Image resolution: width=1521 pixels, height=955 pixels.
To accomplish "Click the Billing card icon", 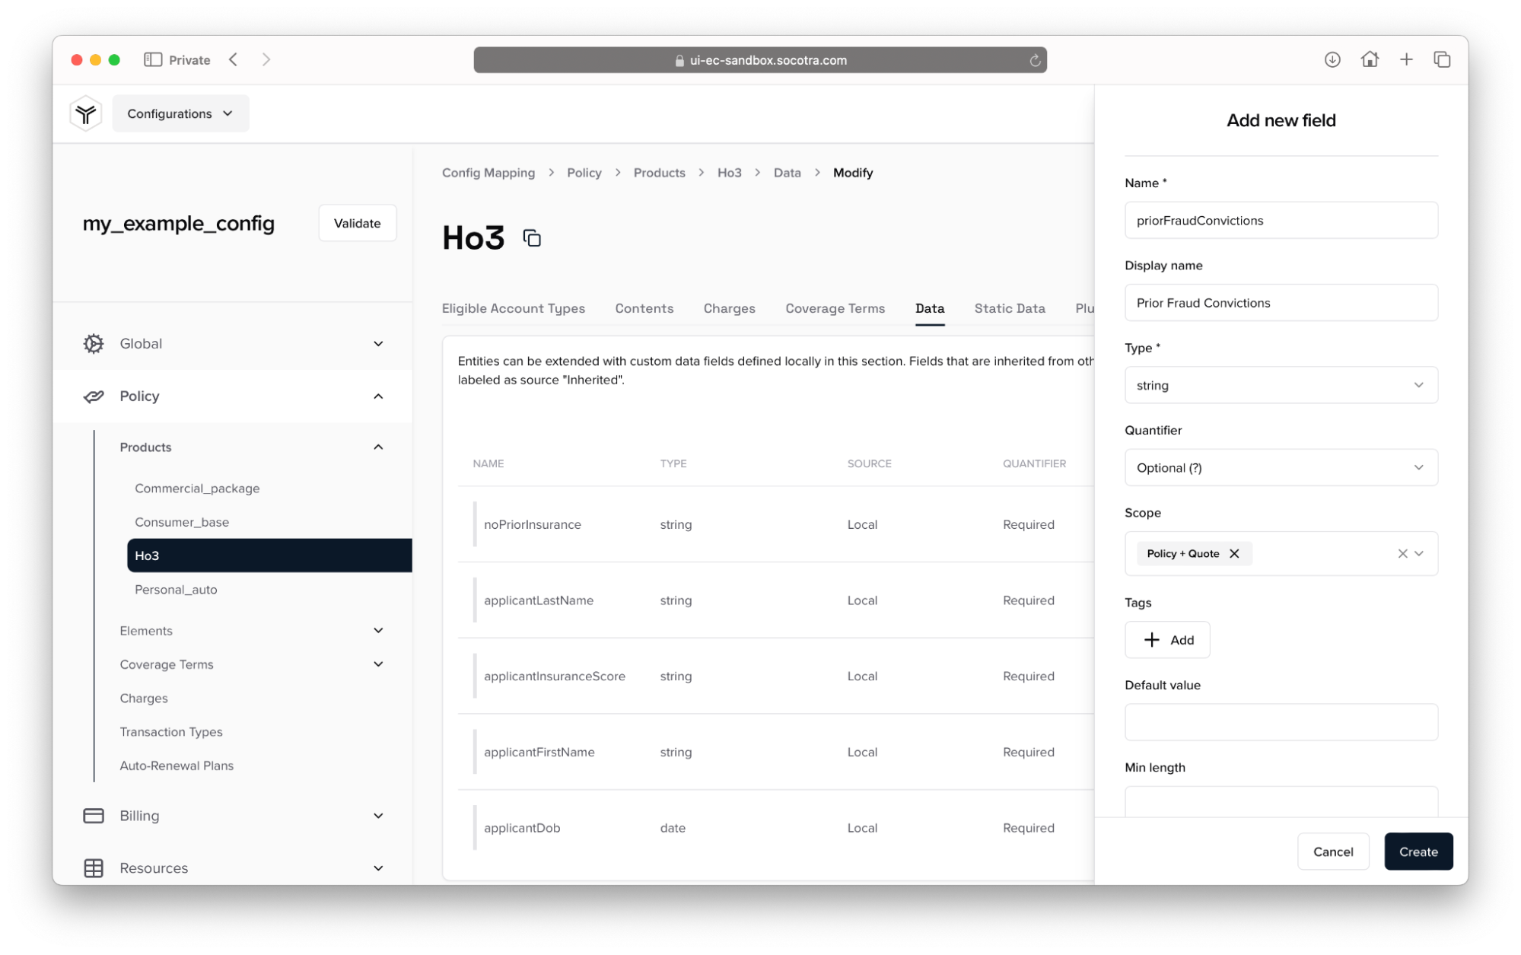I will (x=94, y=816).
